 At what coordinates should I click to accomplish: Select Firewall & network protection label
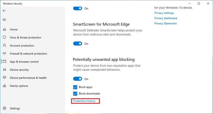pyautogui.click(x=28, y=54)
